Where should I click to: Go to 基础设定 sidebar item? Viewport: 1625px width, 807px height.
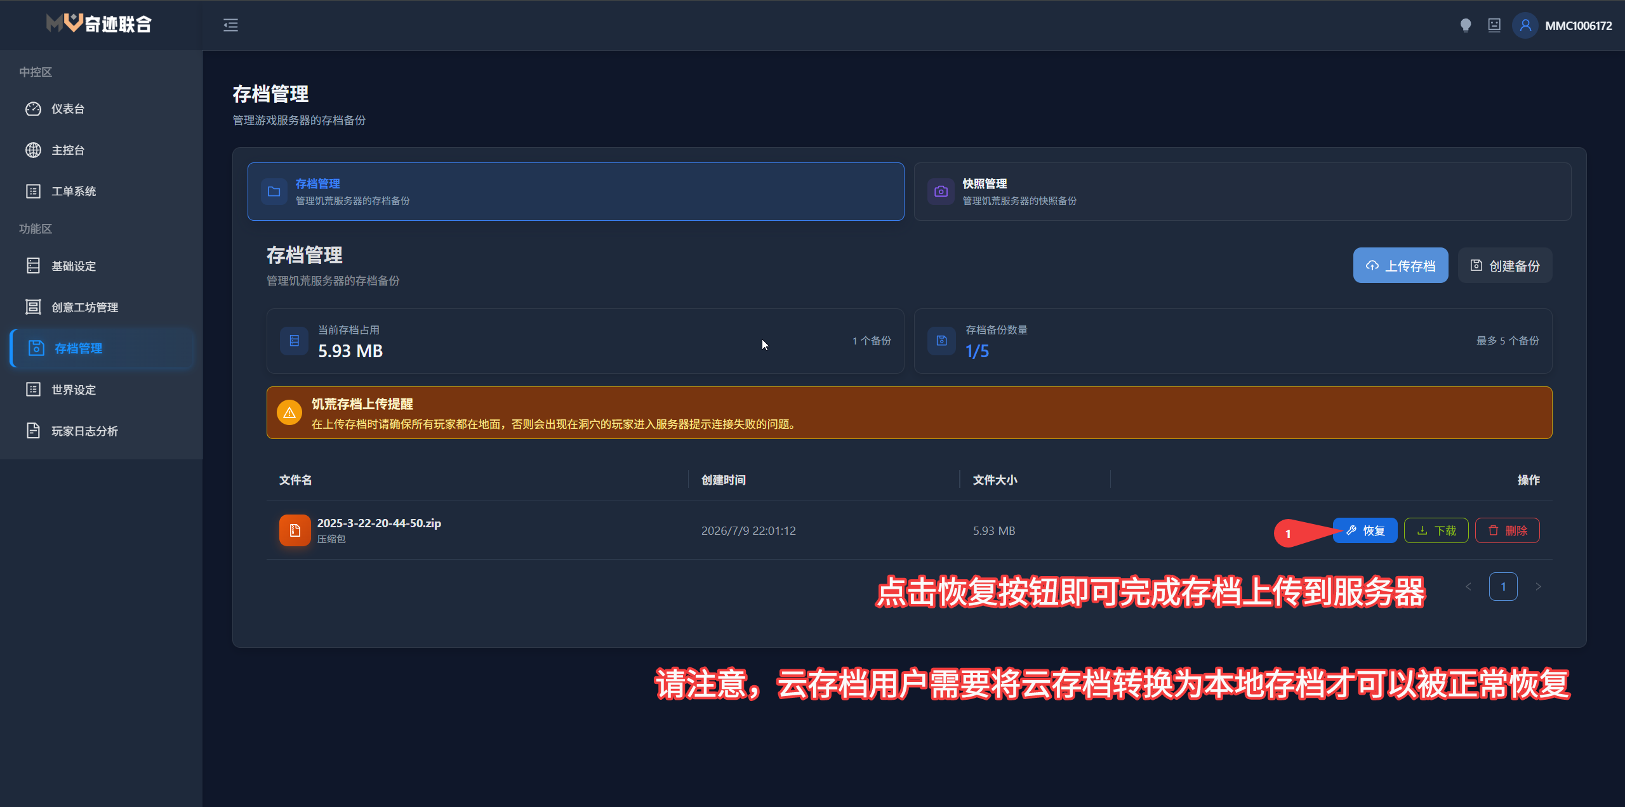click(102, 266)
